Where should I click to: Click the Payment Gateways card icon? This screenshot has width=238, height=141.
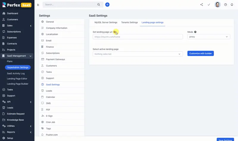click(x=43, y=59)
